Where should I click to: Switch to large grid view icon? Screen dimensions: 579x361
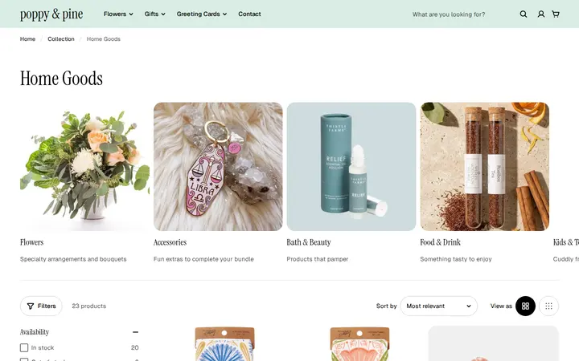pos(525,306)
